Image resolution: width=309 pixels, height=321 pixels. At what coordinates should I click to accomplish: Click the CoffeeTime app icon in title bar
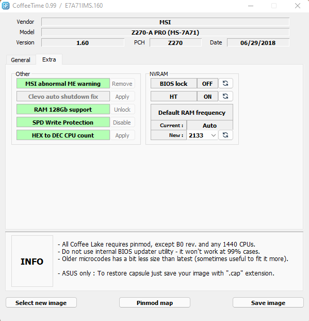(6, 6)
